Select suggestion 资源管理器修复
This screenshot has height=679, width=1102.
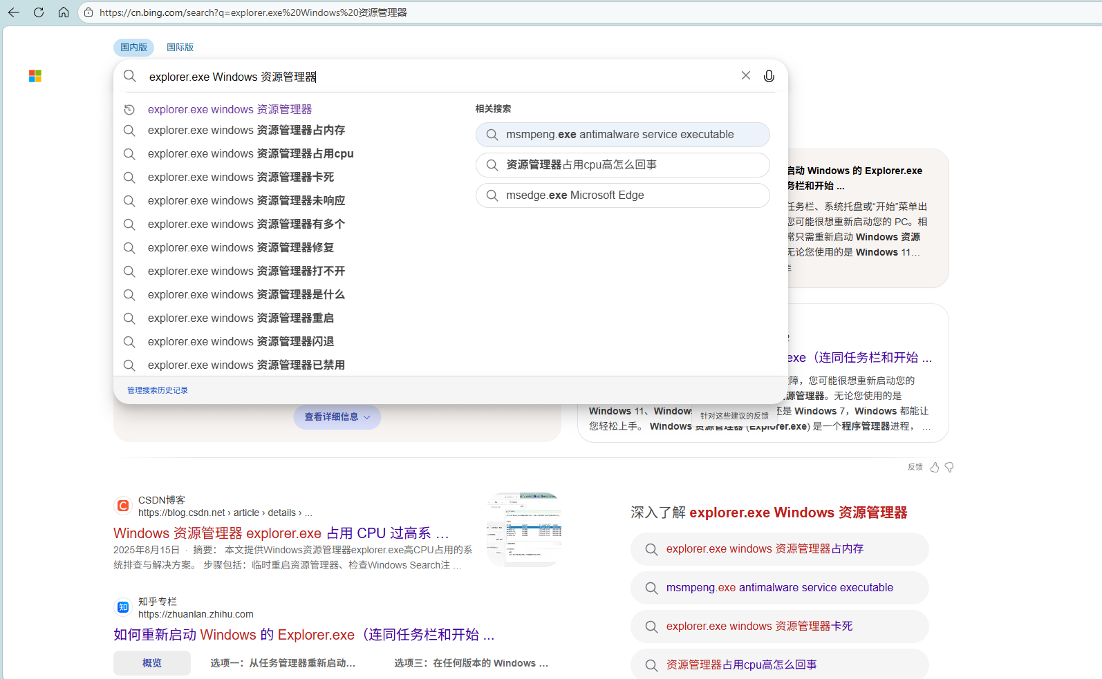tap(241, 247)
